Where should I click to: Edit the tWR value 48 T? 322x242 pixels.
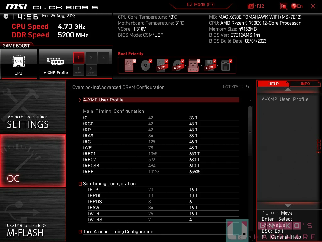pos(193,148)
